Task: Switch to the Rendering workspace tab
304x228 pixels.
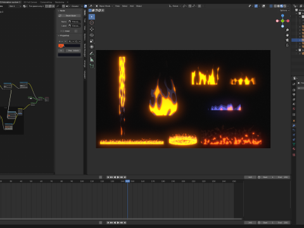Action: [x=60, y=2]
